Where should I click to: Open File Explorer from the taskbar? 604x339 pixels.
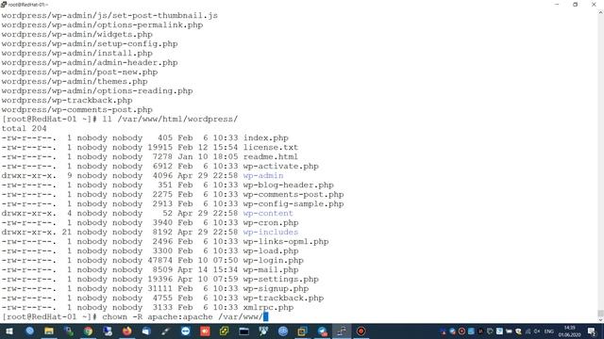tap(49, 331)
